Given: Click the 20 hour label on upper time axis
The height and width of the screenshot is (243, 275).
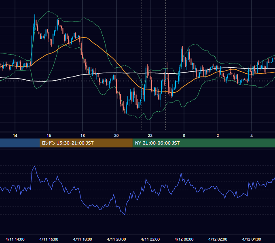Looking at the screenshot, I should [116, 136].
